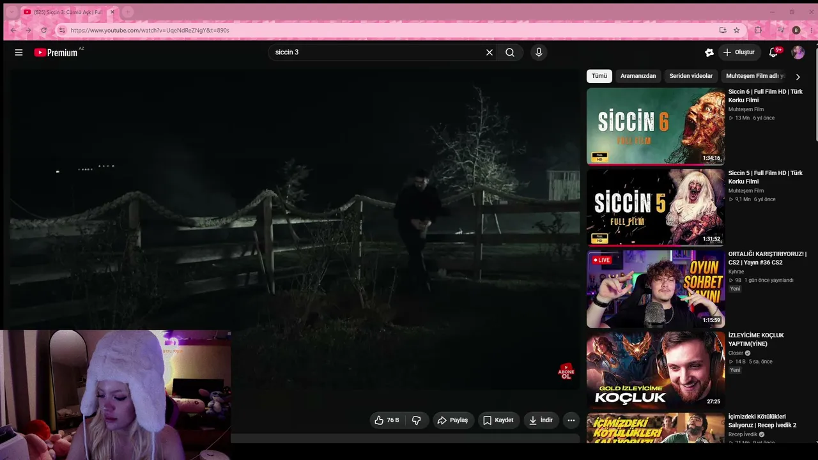Visit Muhteşem Film channel under Siccin 6
Viewport: 818px width, 460px height.
[x=746, y=109]
